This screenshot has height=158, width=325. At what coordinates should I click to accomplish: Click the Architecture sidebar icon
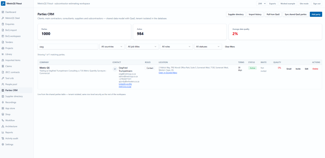click(x=3, y=127)
